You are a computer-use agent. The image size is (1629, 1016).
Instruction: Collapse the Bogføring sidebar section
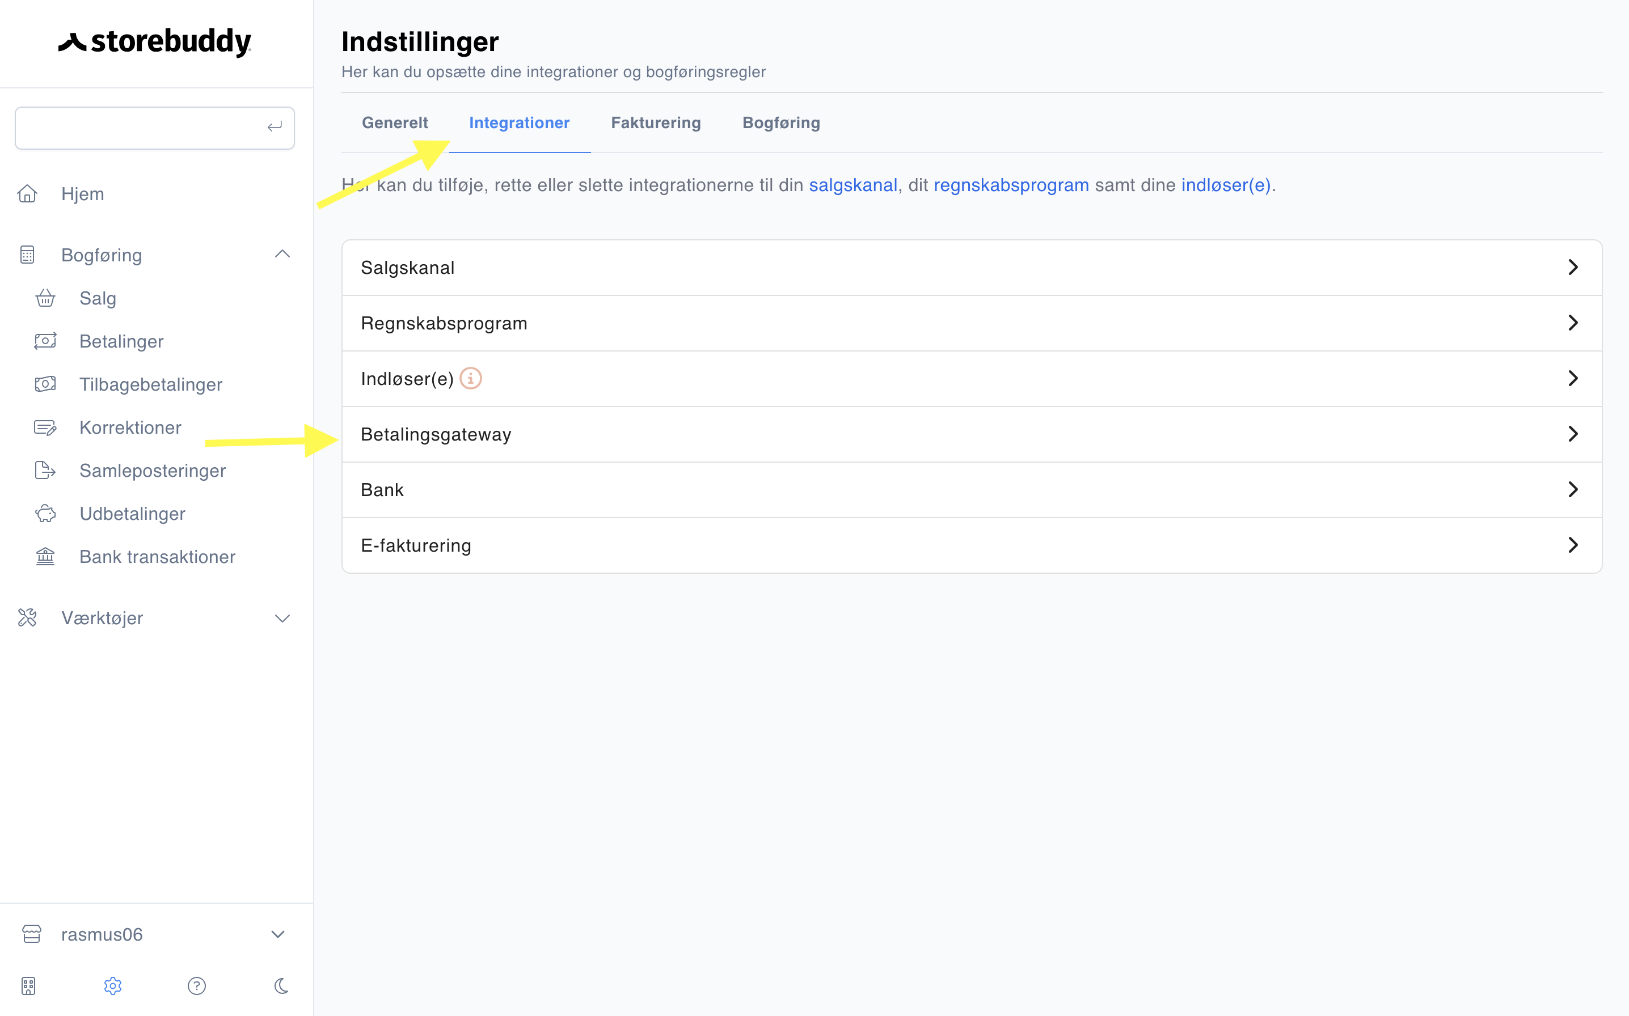[282, 254]
